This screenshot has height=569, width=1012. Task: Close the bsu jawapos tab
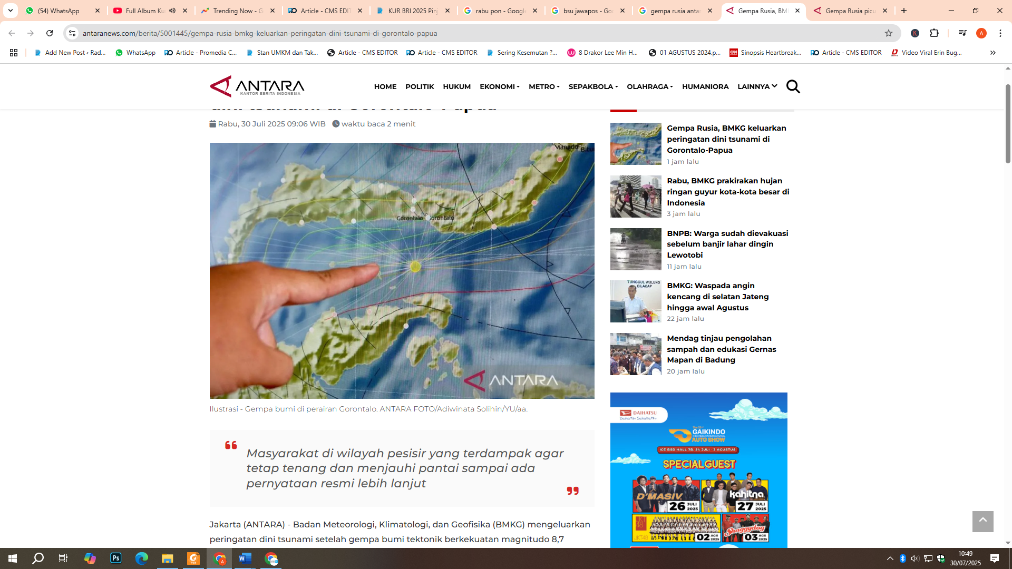point(622,11)
